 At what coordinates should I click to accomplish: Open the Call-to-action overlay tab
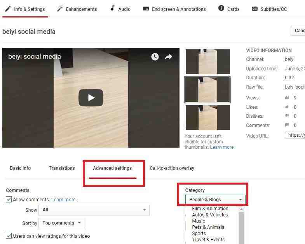(172, 168)
